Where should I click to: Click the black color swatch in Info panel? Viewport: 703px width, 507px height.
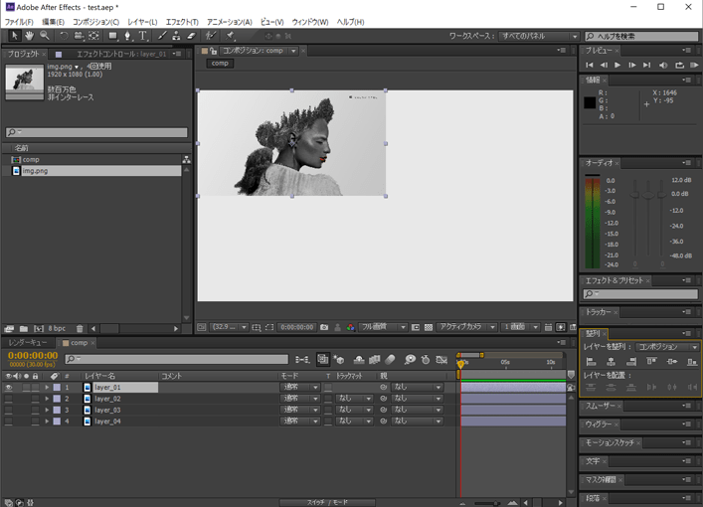[x=590, y=103]
